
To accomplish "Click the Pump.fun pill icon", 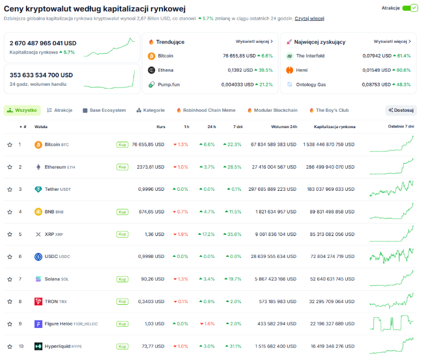I will [152, 85].
